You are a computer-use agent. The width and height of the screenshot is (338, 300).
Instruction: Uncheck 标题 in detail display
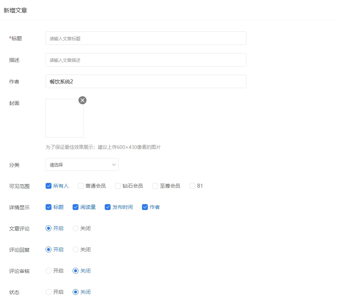[x=49, y=207]
